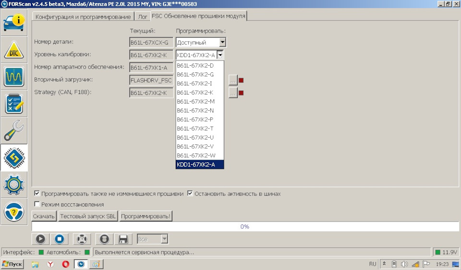Switch to the Лог tab
The image size is (461, 270).
[143, 17]
